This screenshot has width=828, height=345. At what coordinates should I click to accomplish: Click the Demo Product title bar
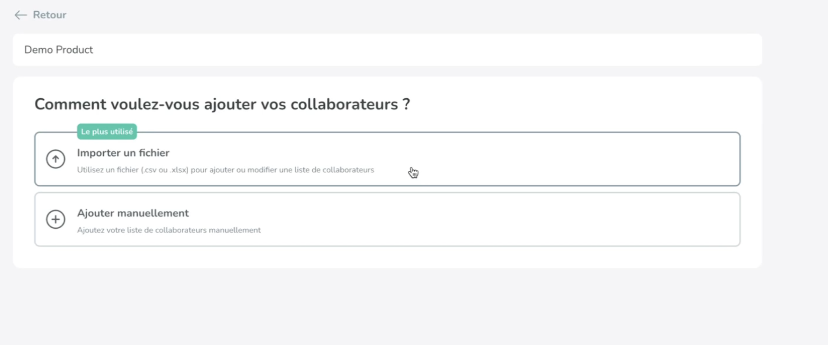59,50
